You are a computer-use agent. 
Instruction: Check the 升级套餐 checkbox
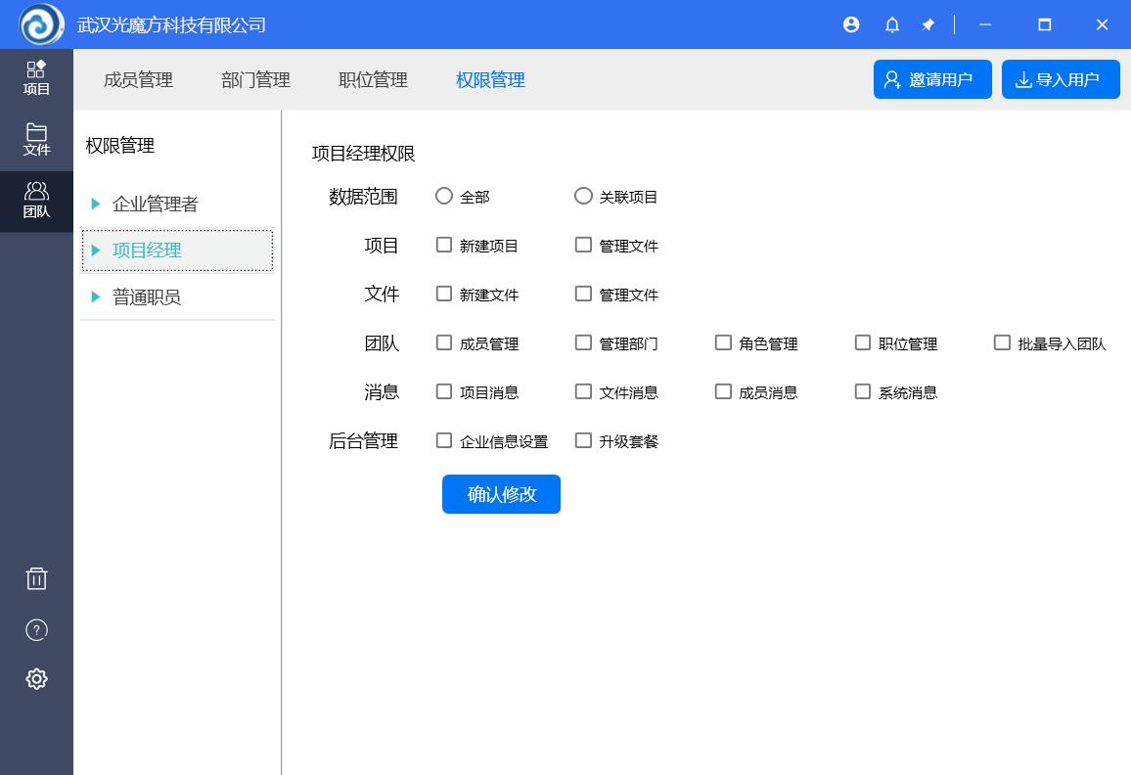[583, 440]
